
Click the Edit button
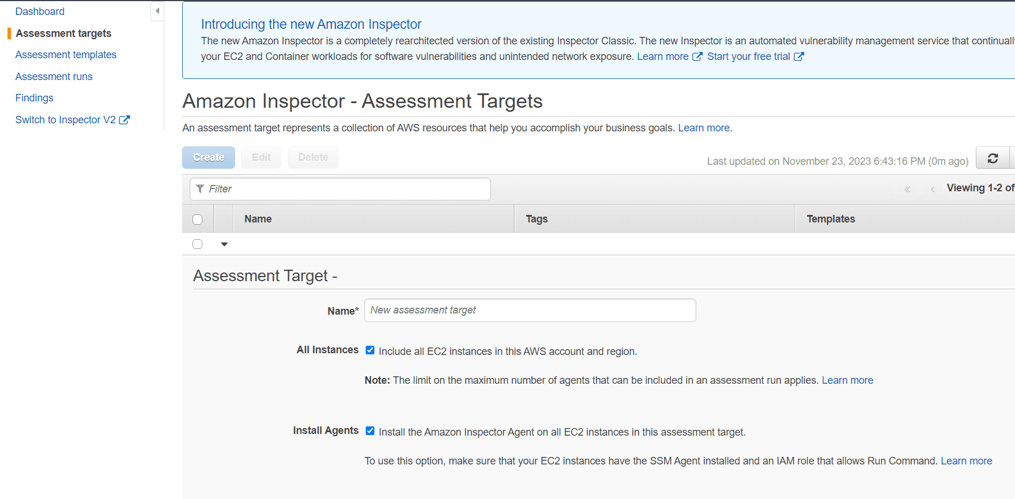(261, 157)
